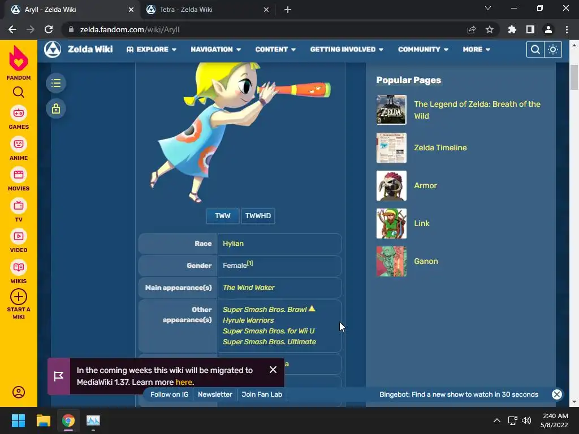Viewport: 579px width, 434px height.
Task: Open the Armor popular page thumbnail
Action: tap(391, 185)
